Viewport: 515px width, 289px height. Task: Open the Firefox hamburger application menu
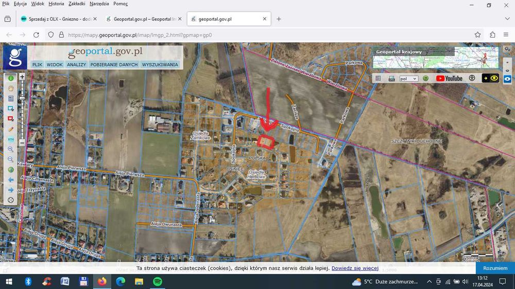coord(506,35)
